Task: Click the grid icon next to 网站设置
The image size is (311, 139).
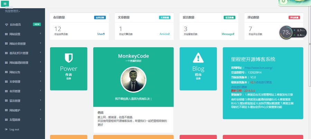Action: (x=6, y=34)
